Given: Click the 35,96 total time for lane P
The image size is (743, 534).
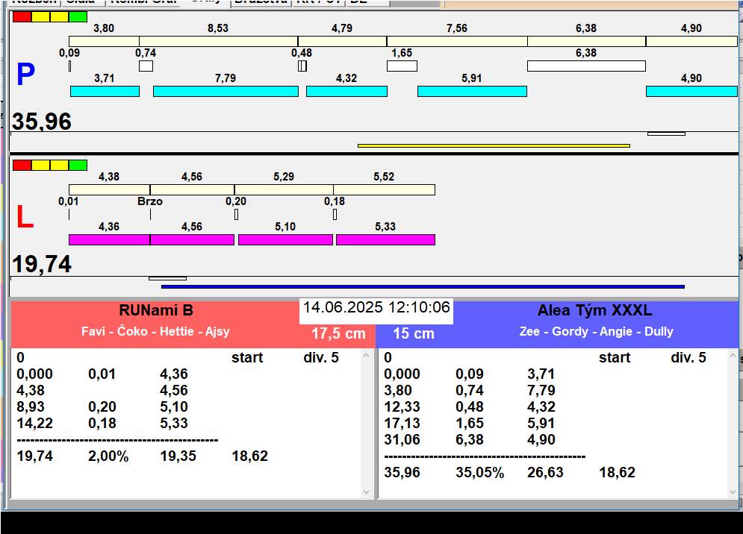Looking at the screenshot, I should tap(42, 122).
